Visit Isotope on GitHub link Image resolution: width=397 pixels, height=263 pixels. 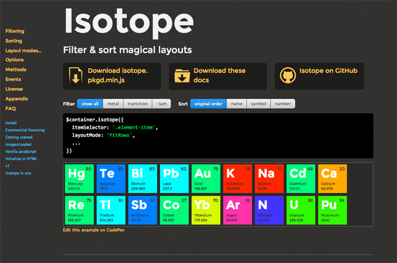pyautogui.click(x=319, y=76)
